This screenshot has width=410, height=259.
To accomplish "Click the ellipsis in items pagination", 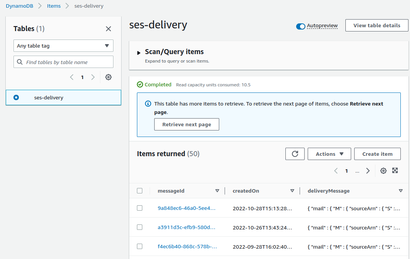I will 357,172.
